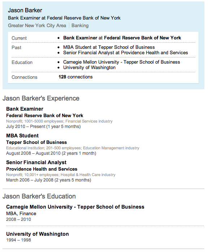Viewport: 208px width, 252px height.
Task: Select University of Washington in summary box
Action: pyautogui.click(x=89, y=68)
